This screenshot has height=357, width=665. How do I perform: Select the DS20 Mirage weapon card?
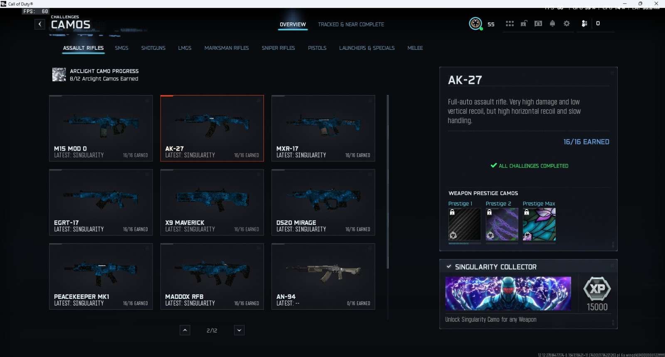pos(323,203)
